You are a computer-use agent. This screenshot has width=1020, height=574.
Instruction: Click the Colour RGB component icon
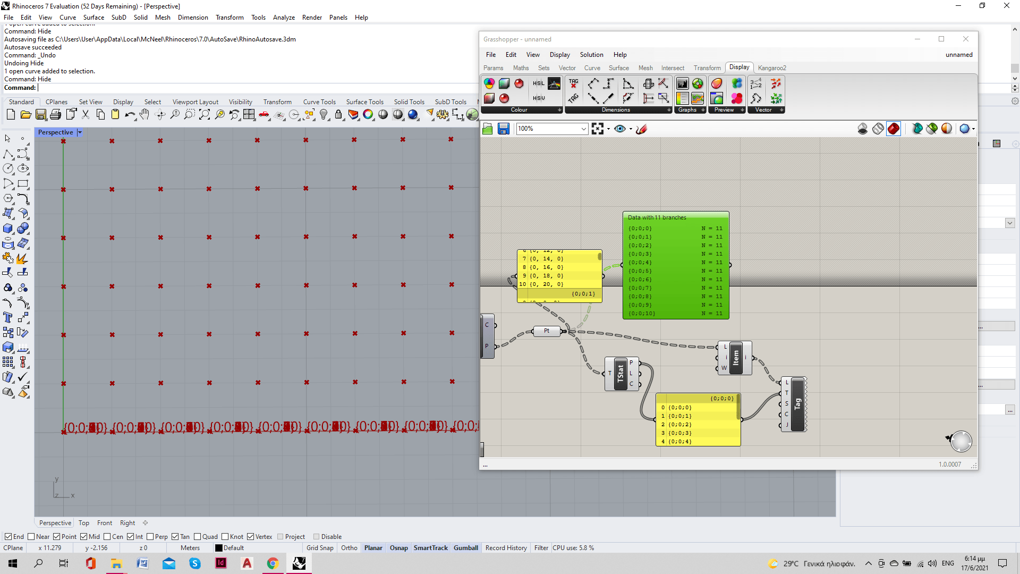pos(489,83)
